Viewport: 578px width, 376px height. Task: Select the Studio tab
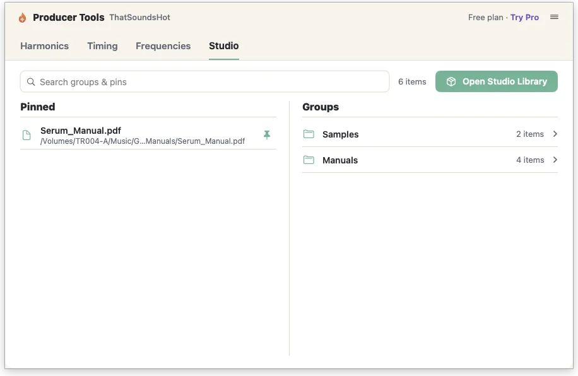[224, 45]
